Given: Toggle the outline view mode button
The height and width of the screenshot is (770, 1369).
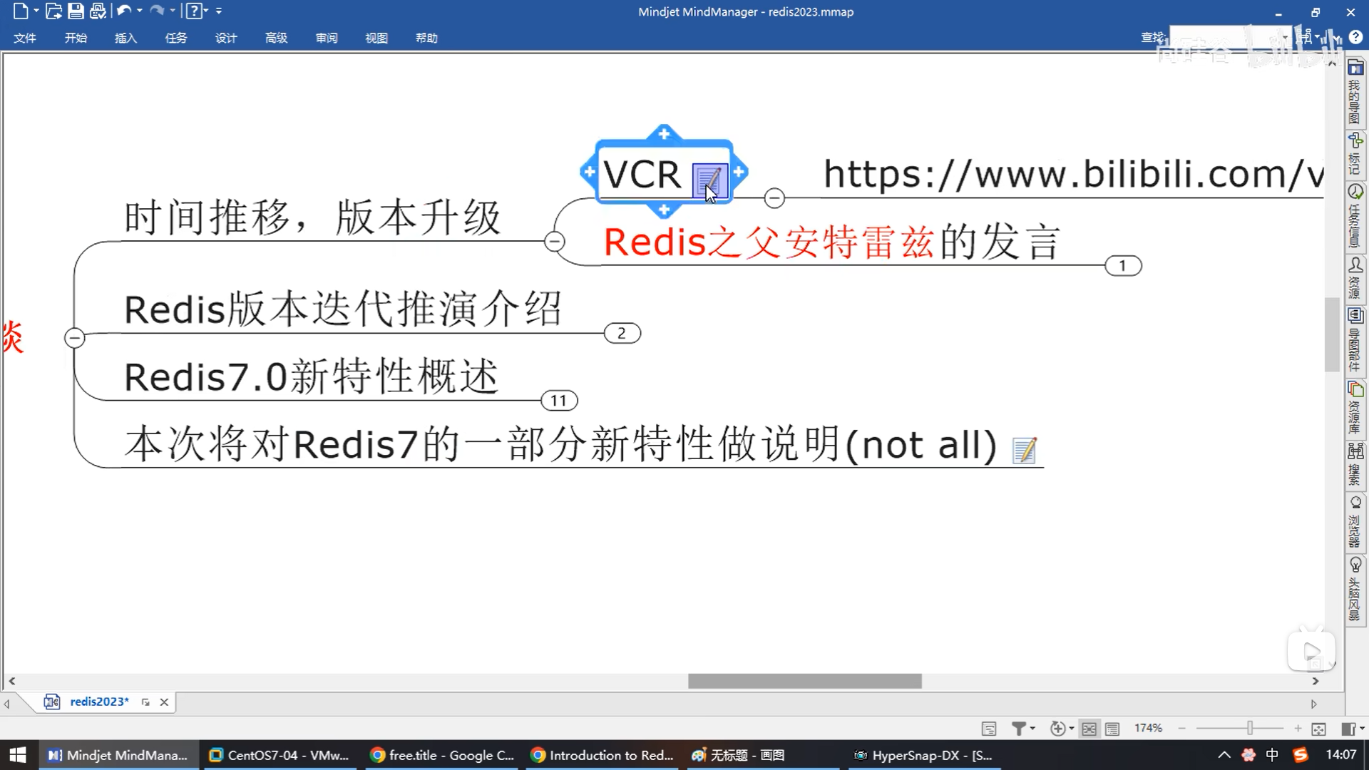Looking at the screenshot, I should click(x=1112, y=729).
